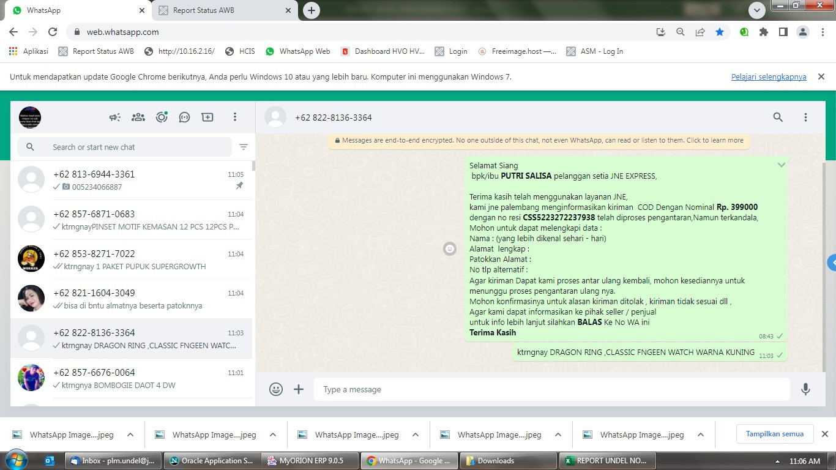Open chat +62 857-6676-0064
Screen dimensions: 836x470
pyautogui.click(x=131, y=378)
